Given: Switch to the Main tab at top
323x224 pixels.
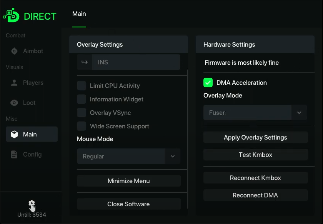Looking at the screenshot, I should (x=79, y=14).
